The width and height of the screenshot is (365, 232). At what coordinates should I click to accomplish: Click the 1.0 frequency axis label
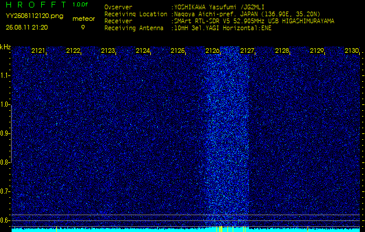click(x=5, y=104)
